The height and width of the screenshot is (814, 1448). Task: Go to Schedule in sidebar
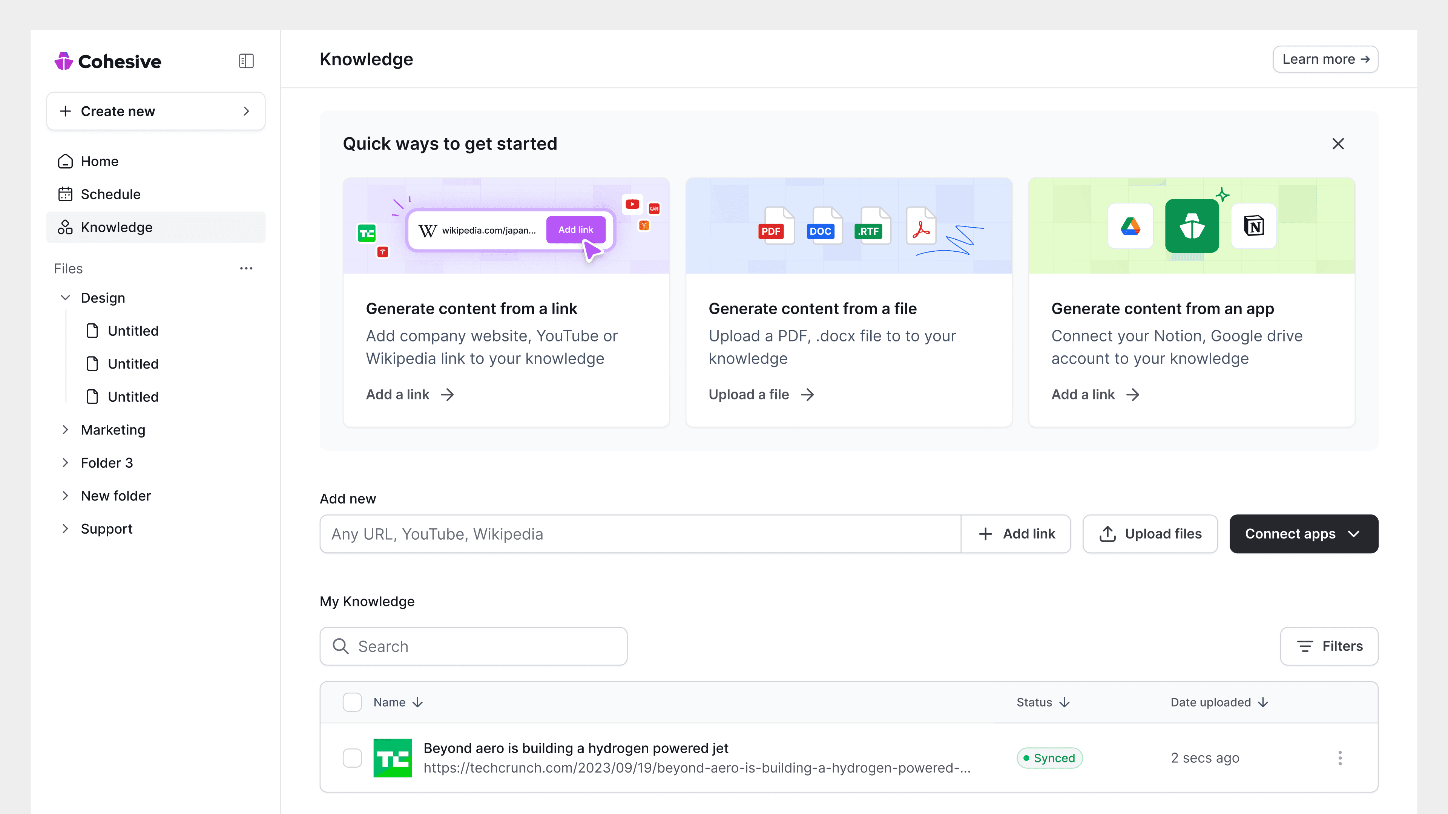pyautogui.click(x=111, y=194)
